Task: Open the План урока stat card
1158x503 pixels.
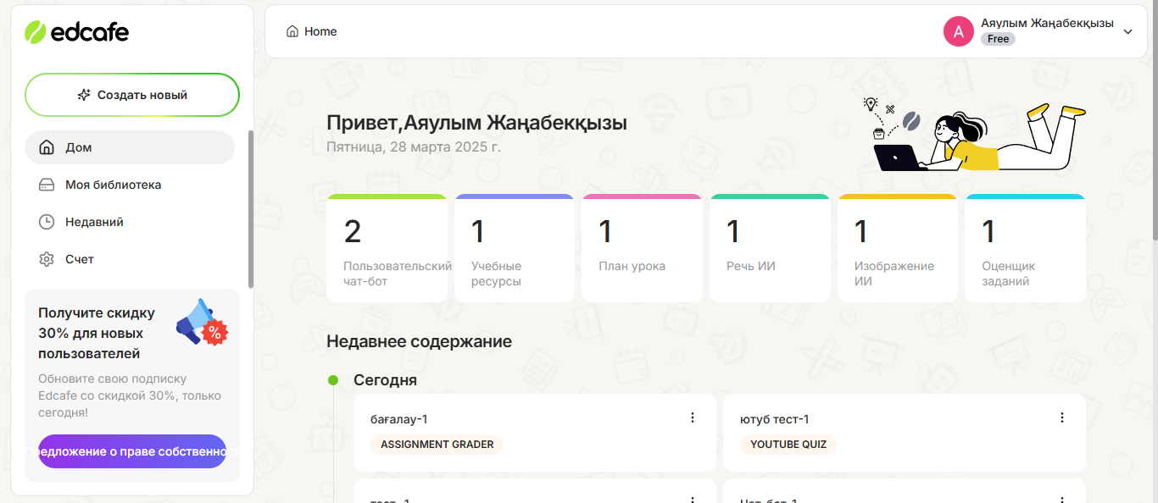Action: point(642,248)
